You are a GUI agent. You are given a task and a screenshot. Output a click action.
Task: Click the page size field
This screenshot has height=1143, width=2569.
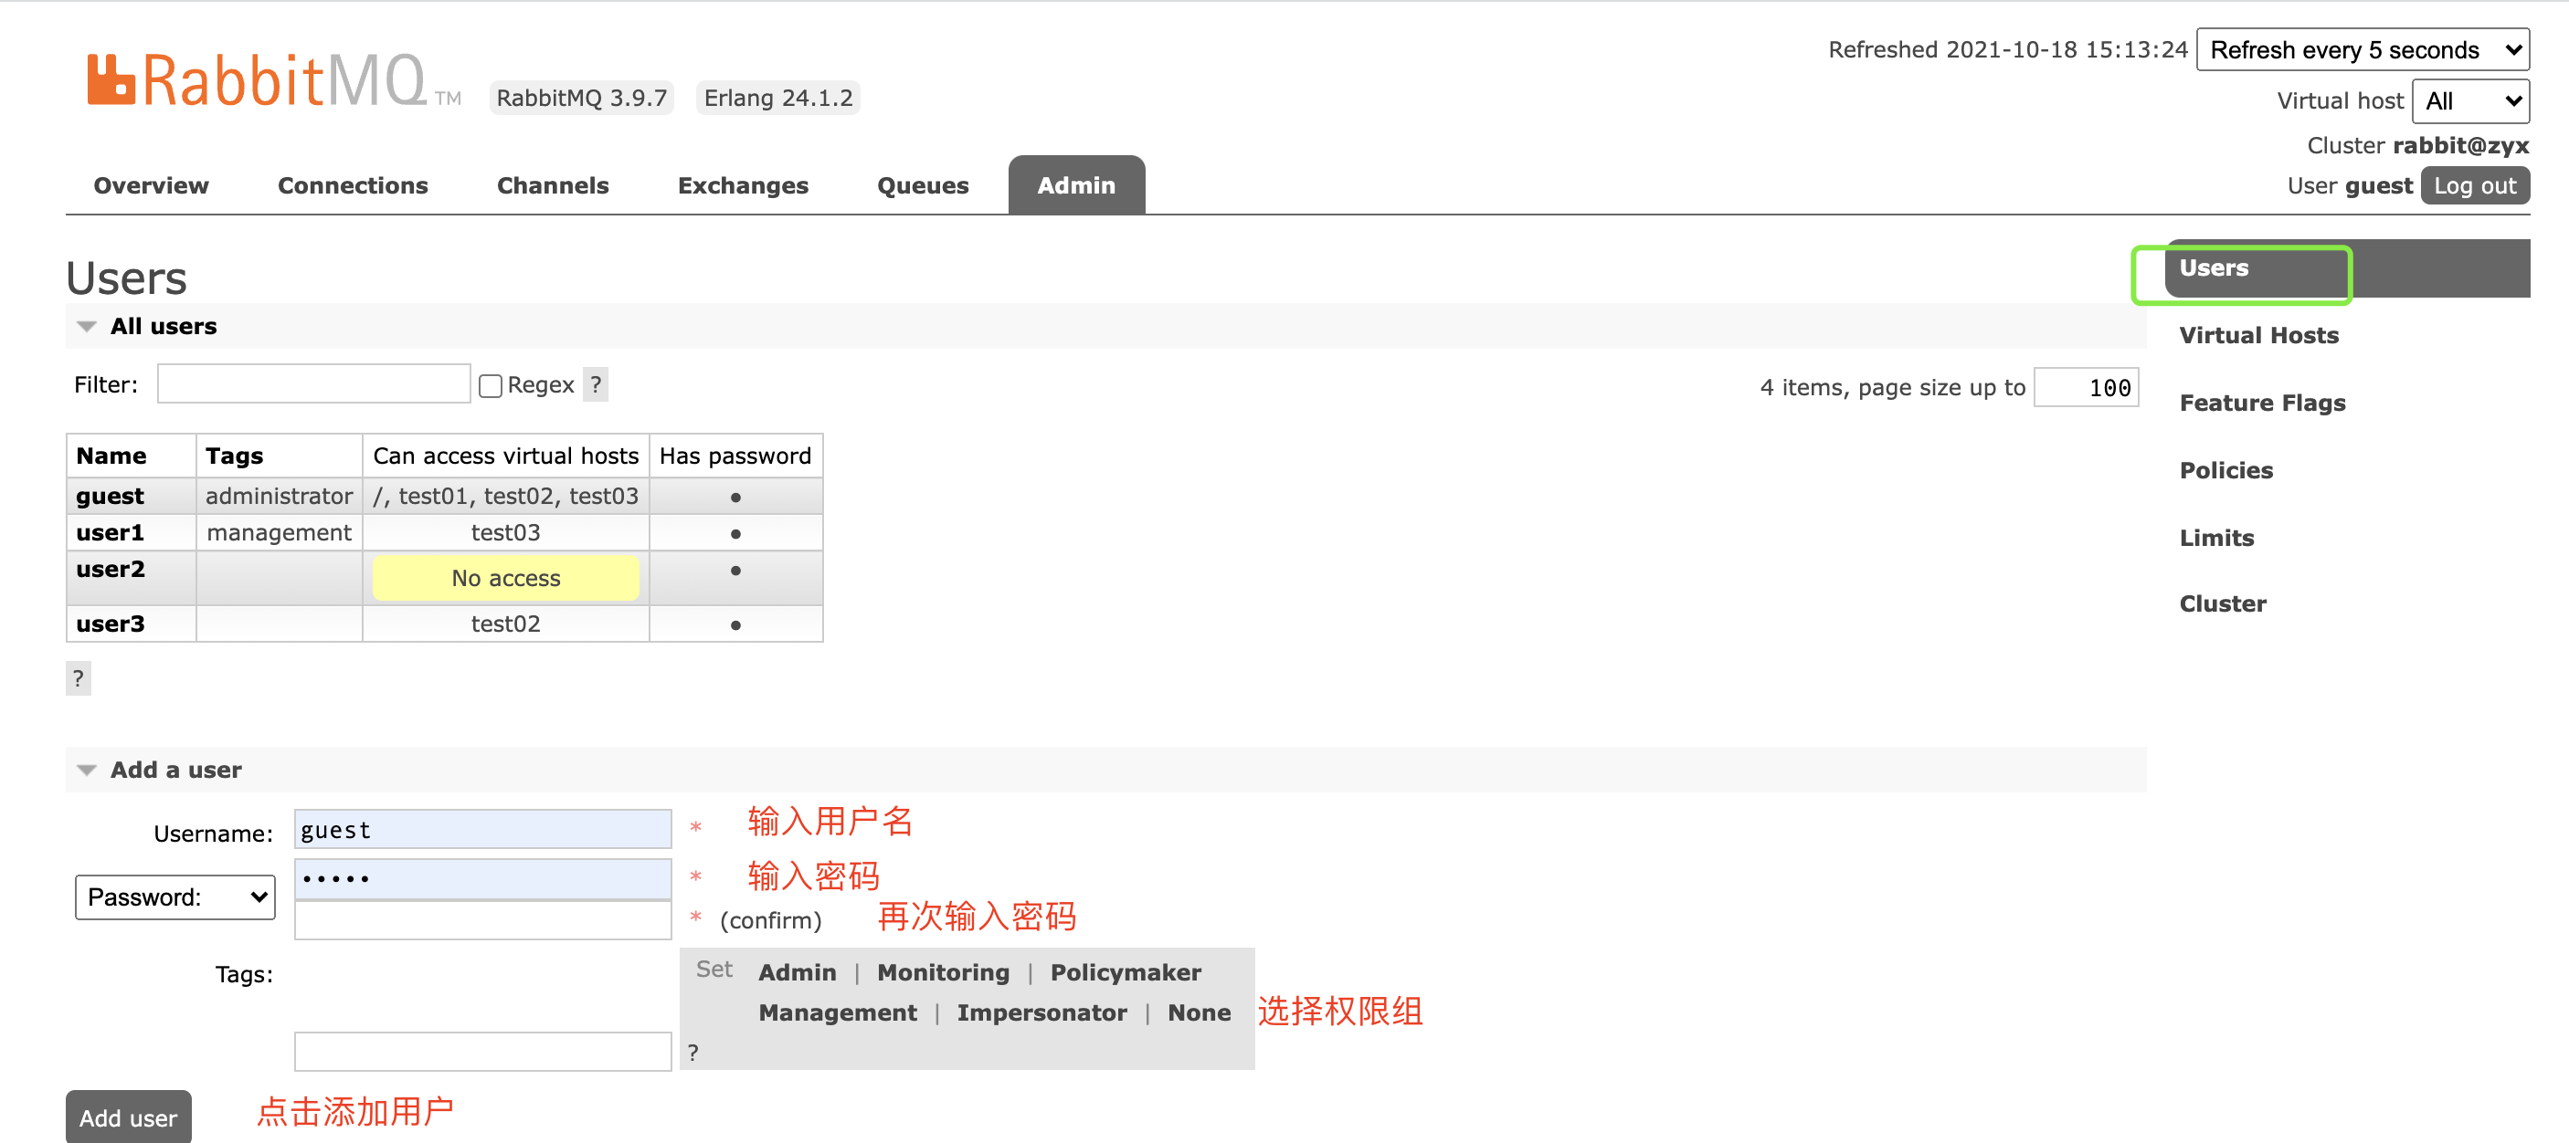(x=2087, y=388)
